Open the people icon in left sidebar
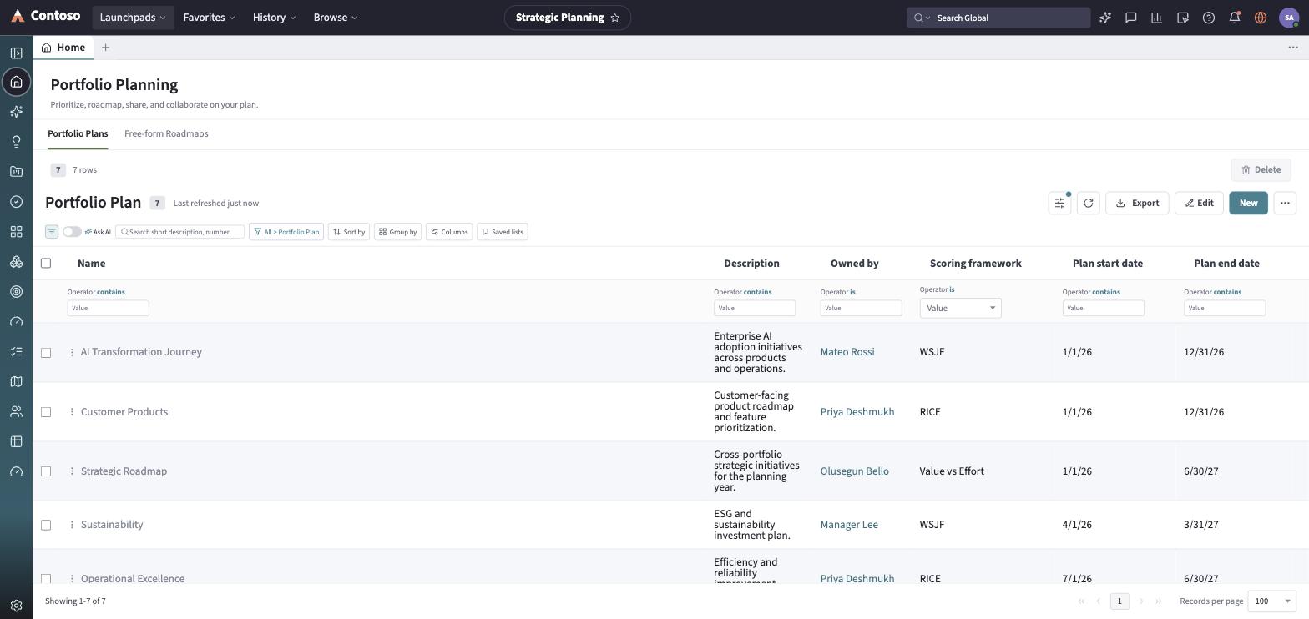The height and width of the screenshot is (619, 1309). coord(16,412)
